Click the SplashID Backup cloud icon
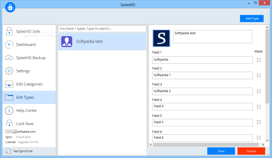 point(9,58)
